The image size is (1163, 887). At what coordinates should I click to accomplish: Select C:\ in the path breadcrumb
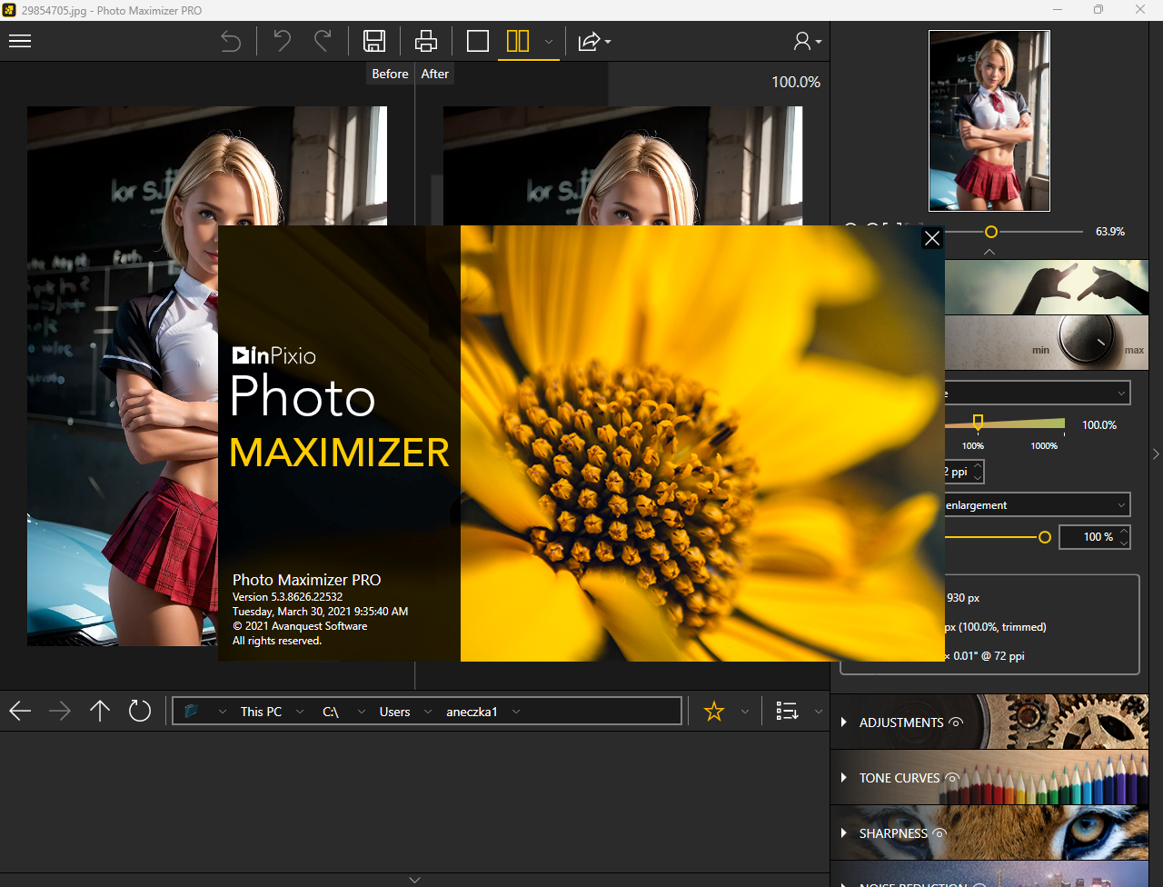(x=331, y=712)
